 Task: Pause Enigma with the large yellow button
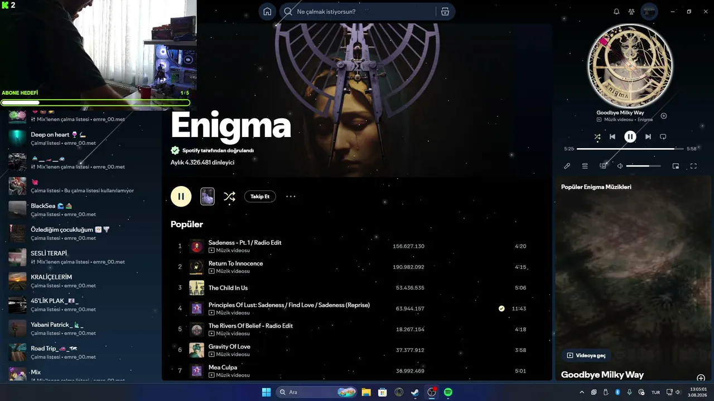point(181,196)
